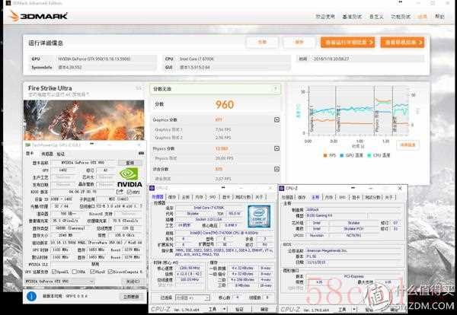457x315 pixels.
Task: Open the Results tab in 3DMark navigation
Action: (x=422, y=17)
